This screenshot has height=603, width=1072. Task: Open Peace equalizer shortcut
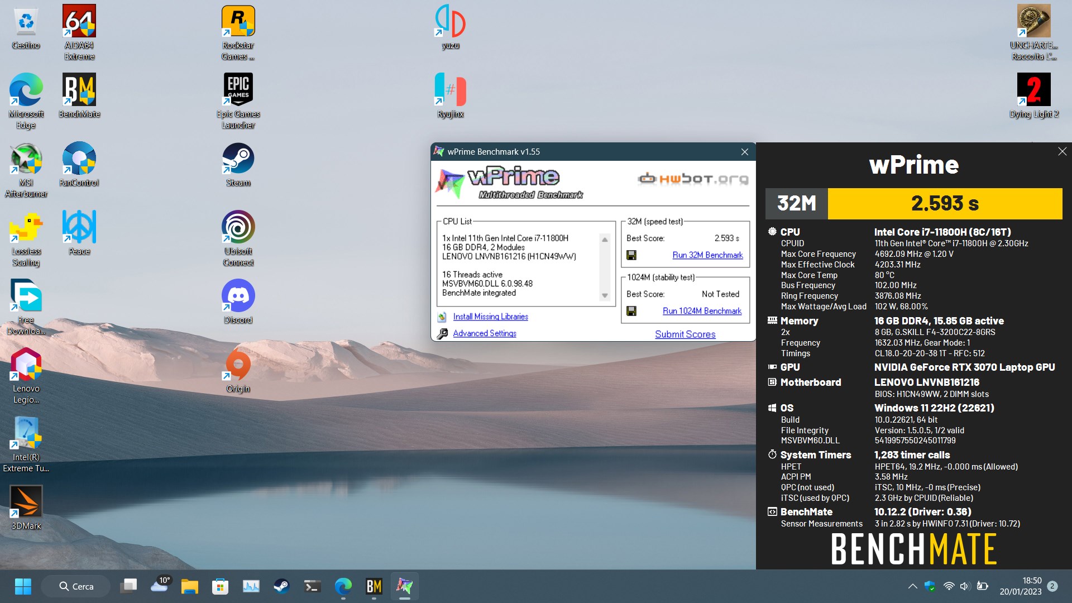click(79, 233)
